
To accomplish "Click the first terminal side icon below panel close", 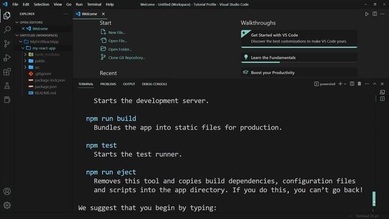I will [382, 92].
